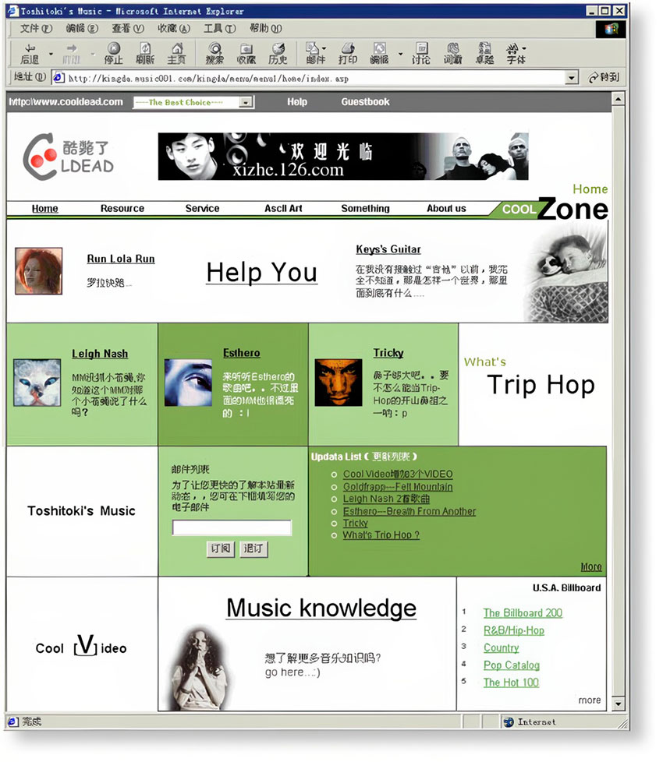This screenshot has height=762, width=663.
Task: Click the Discuss toolbar icon
Action: pyautogui.click(x=421, y=54)
